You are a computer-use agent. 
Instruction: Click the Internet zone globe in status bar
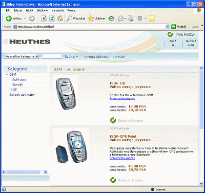(153, 189)
